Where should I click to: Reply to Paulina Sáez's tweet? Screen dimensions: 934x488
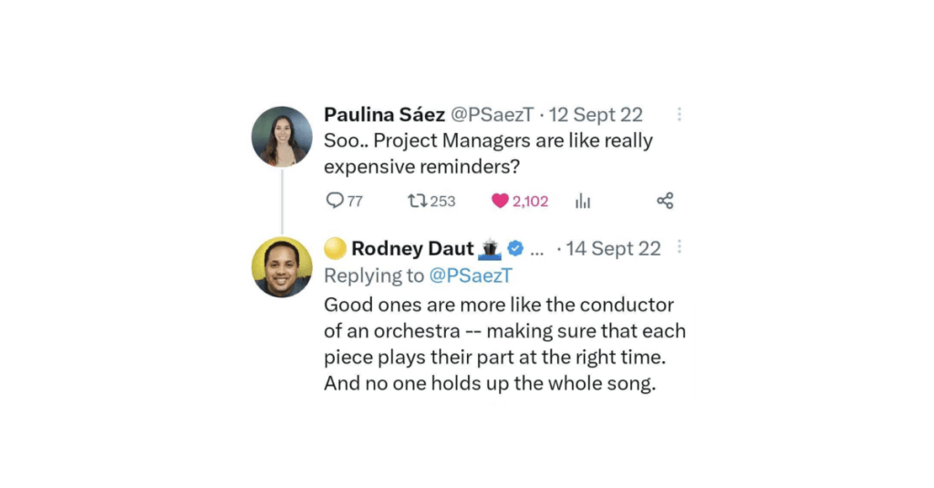tap(335, 201)
